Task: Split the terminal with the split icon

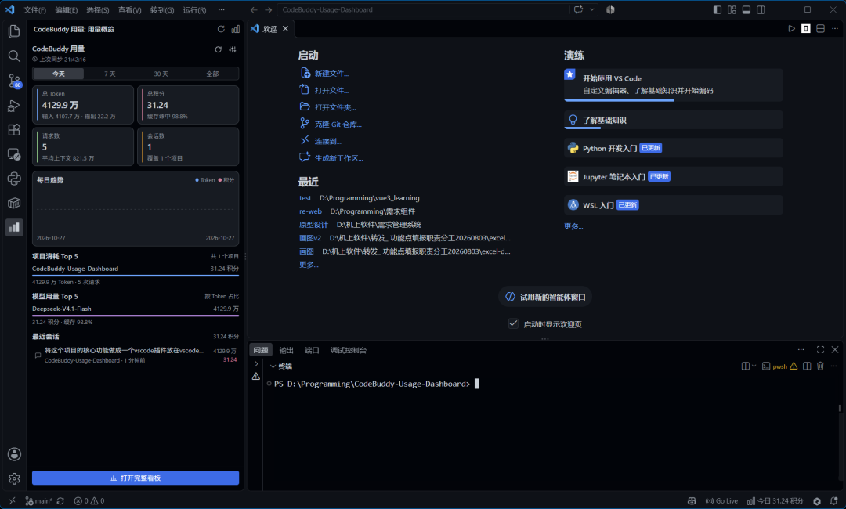Action: (807, 366)
